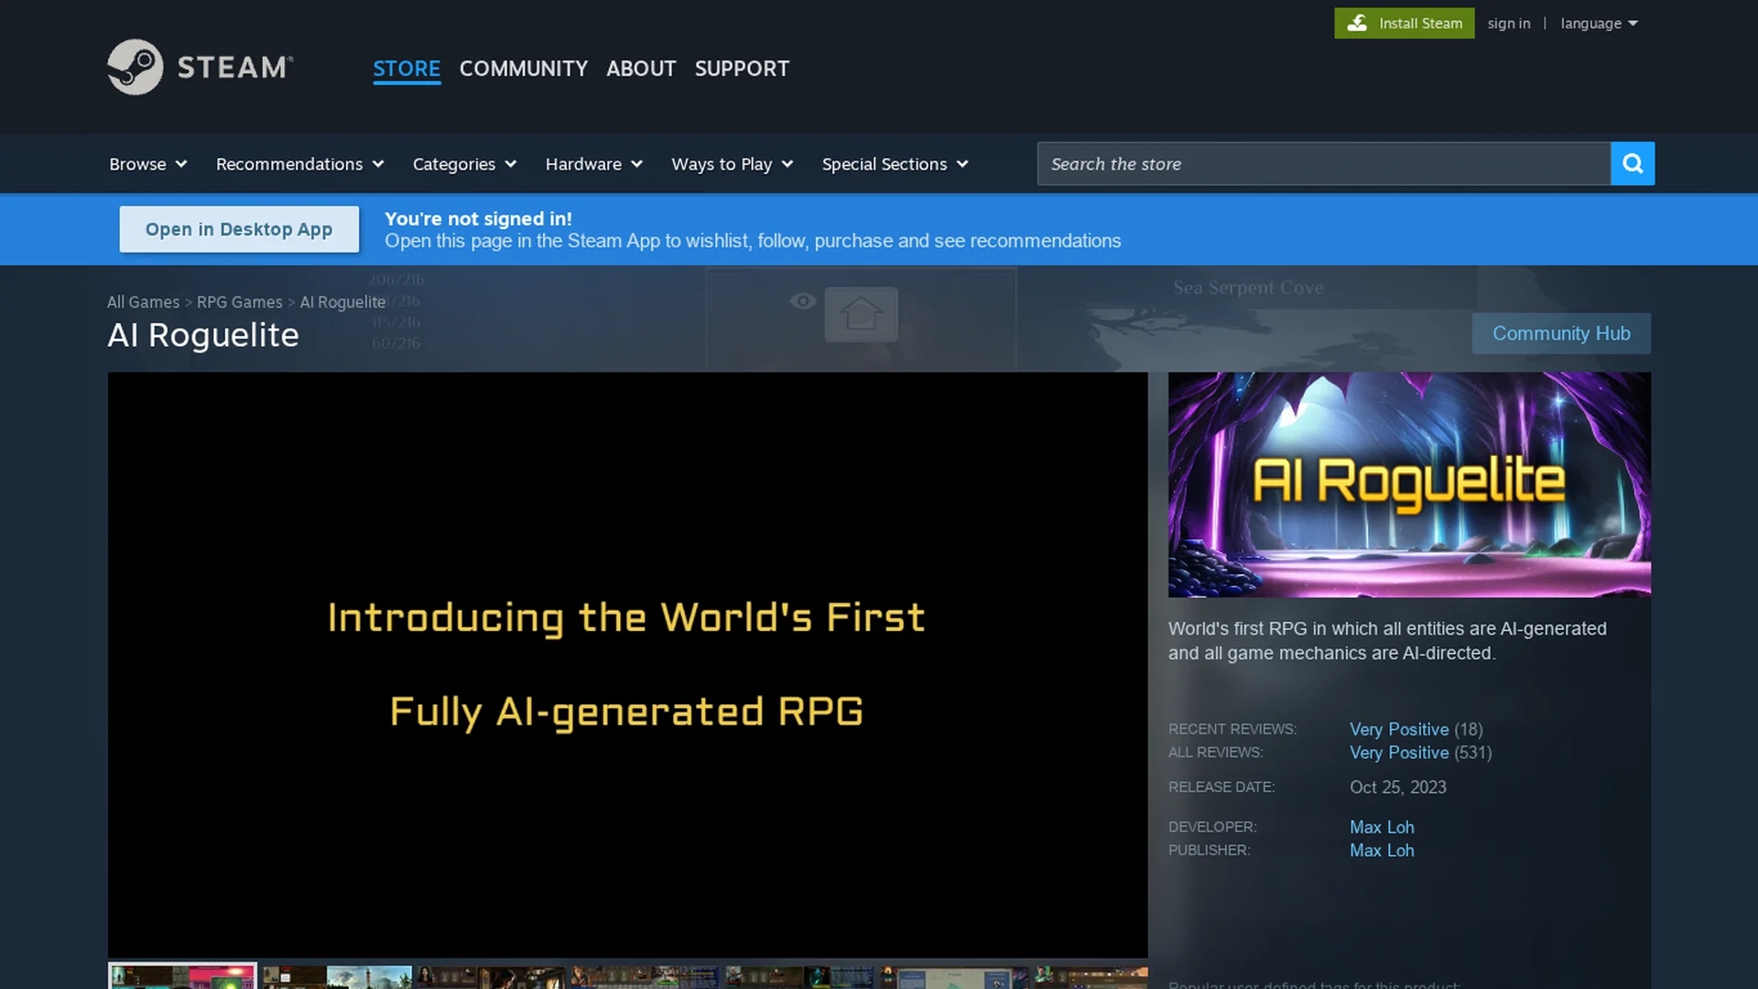1758x989 pixels.
Task: Click the release date Oct 25, 2023
Action: [1397, 788]
